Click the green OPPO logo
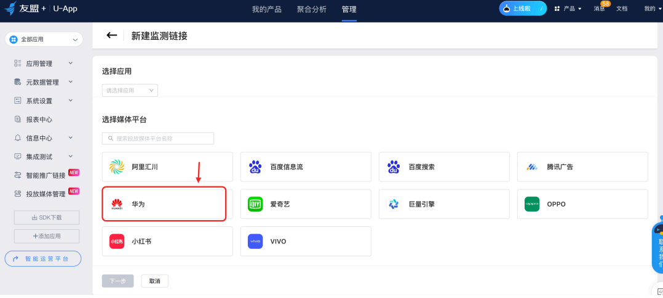Viewport: 663px width, 298px height. point(532,204)
